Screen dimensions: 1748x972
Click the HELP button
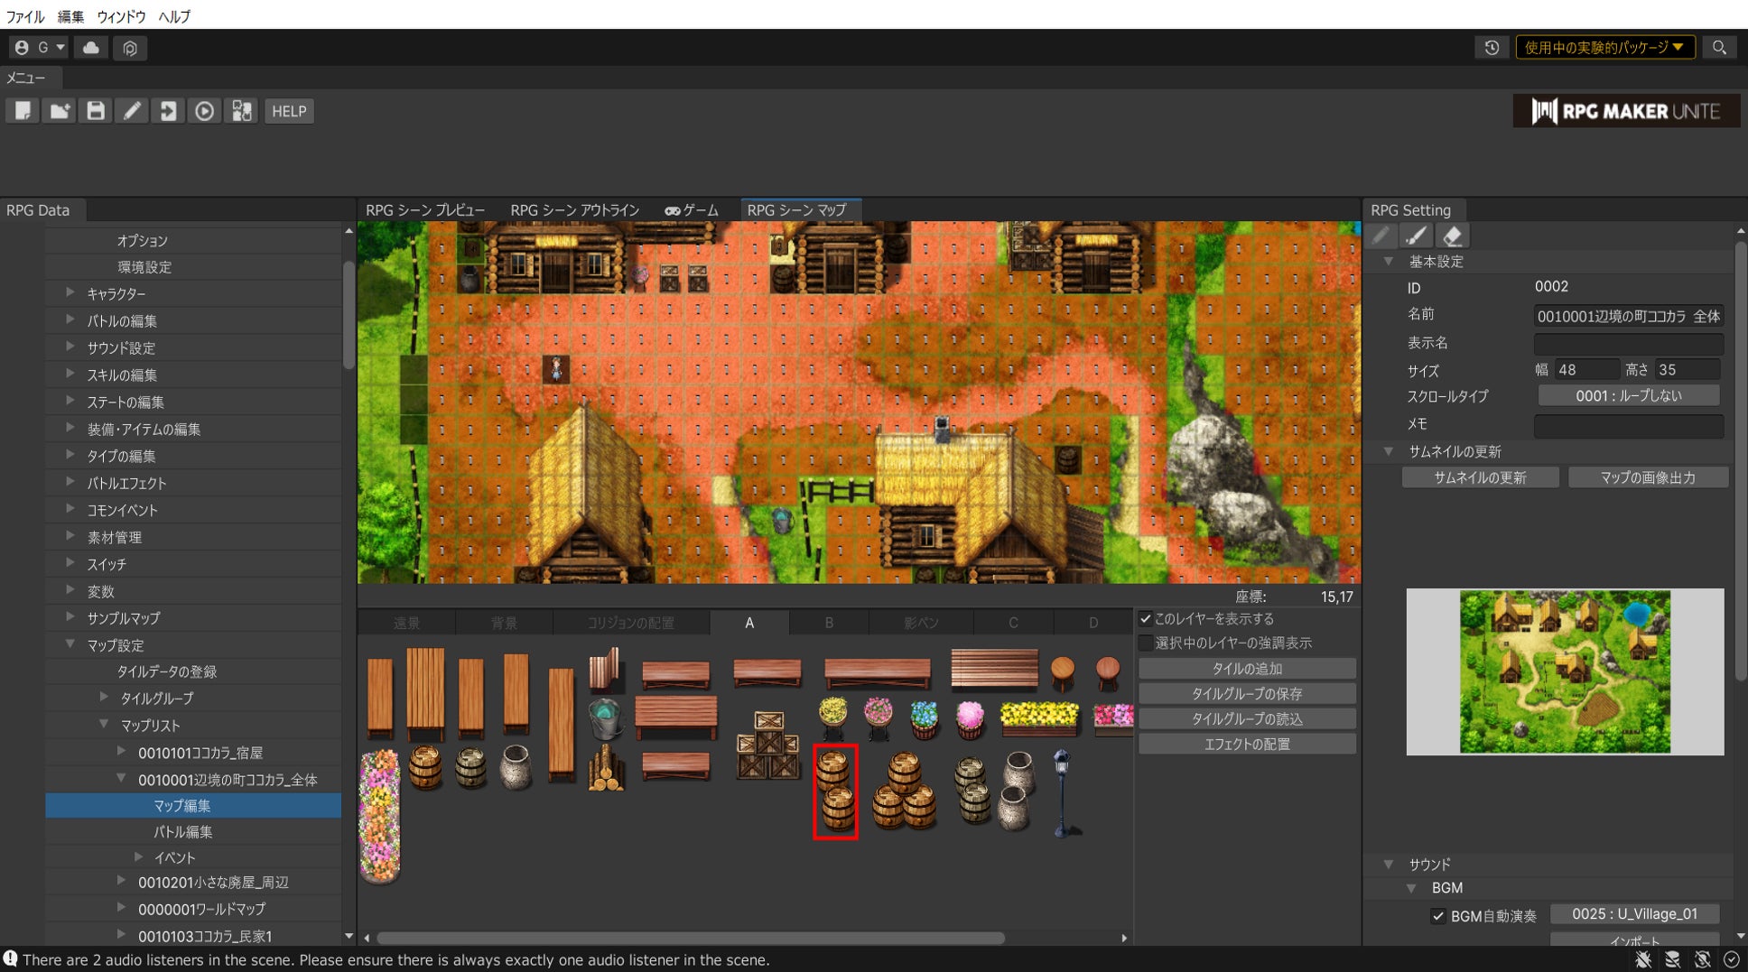coord(289,111)
